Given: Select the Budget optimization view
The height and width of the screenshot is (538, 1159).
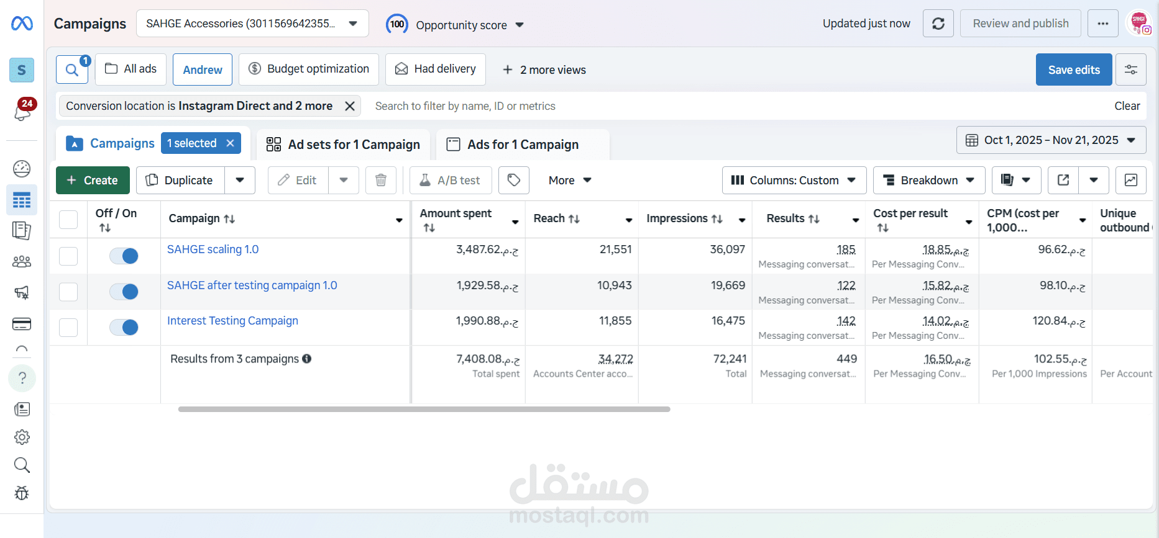Looking at the screenshot, I should pyautogui.click(x=309, y=69).
